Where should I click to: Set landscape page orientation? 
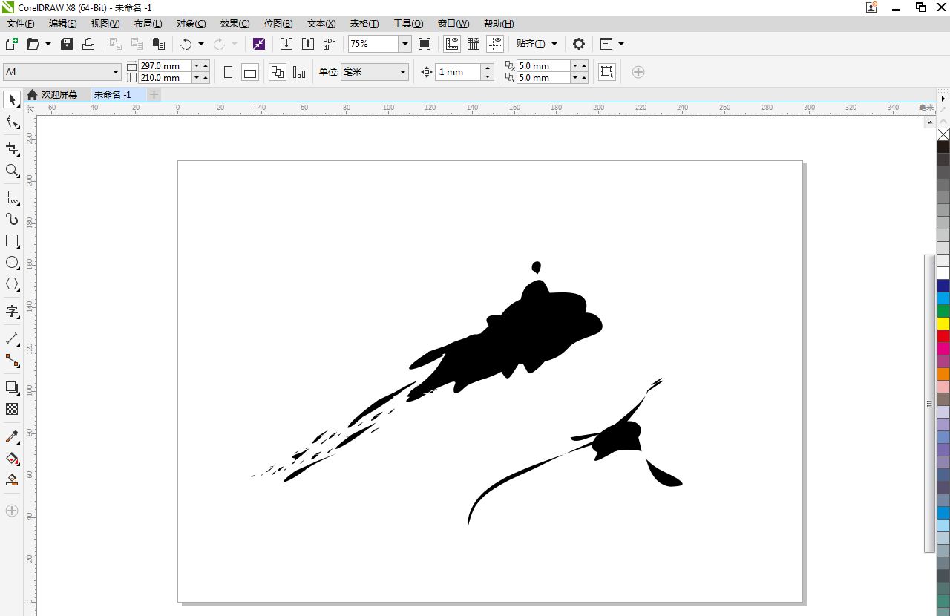tap(250, 72)
